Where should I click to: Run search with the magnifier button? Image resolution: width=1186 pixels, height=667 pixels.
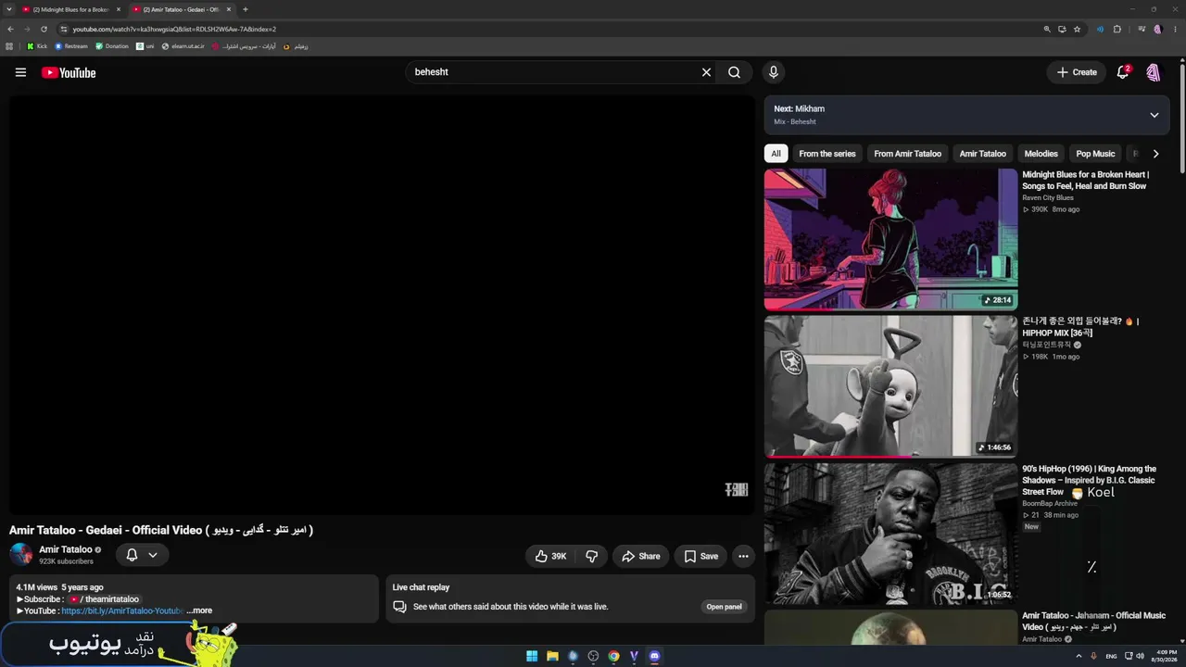(734, 72)
